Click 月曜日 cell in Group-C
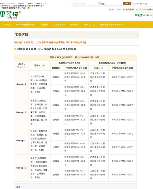 coord(56,134)
